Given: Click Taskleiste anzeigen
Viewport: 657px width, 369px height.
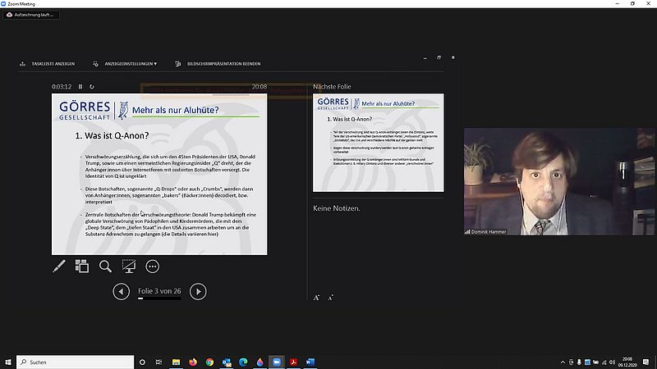Looking at the screenshot, I should 48,63.
